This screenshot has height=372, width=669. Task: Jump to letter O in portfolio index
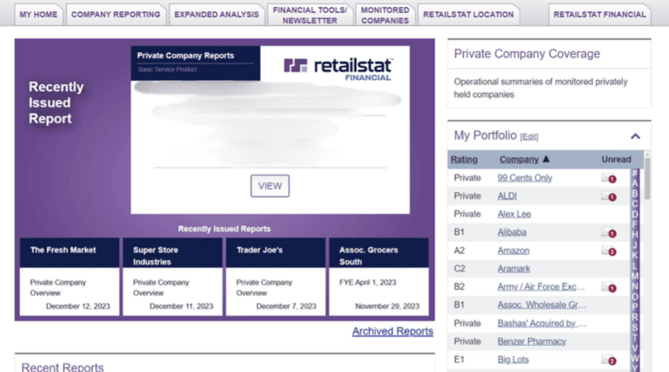coord(634,296)
